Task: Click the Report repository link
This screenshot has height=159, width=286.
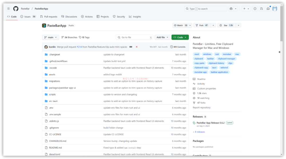Action: pos(202,108)
